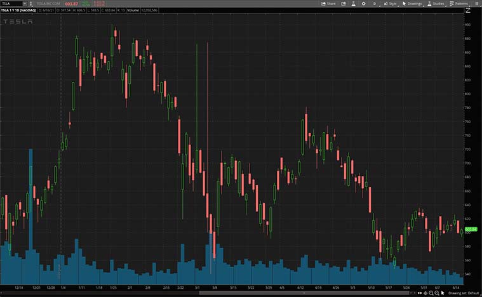Click the 12/14 date label on time axis
Screen dimensions: 482x297
tap(19, 287)
